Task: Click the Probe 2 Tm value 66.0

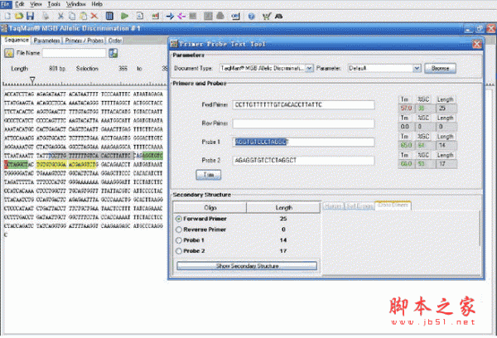Action: [406, 164]
